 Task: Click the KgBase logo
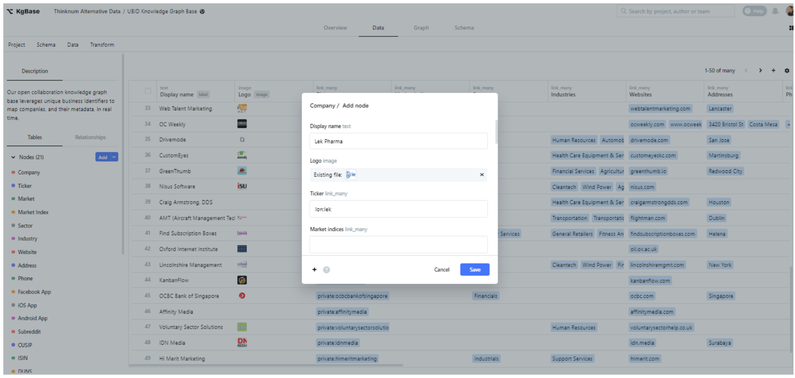(23, 11)
